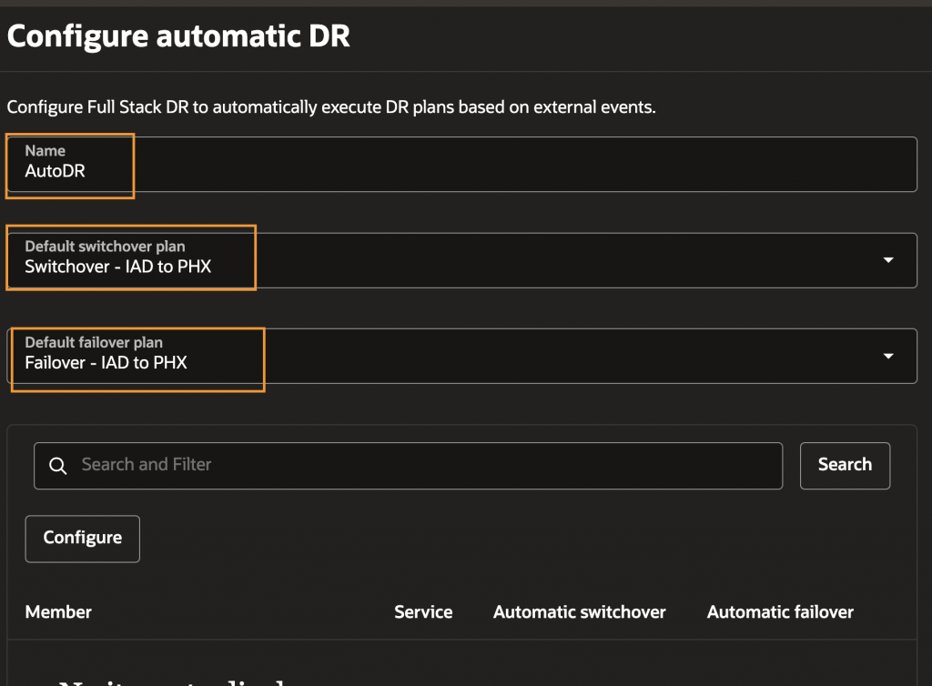Click the 'Configure automatic DR' heading
The height and width of the screenshot is (686, 932).
(178, 36)
